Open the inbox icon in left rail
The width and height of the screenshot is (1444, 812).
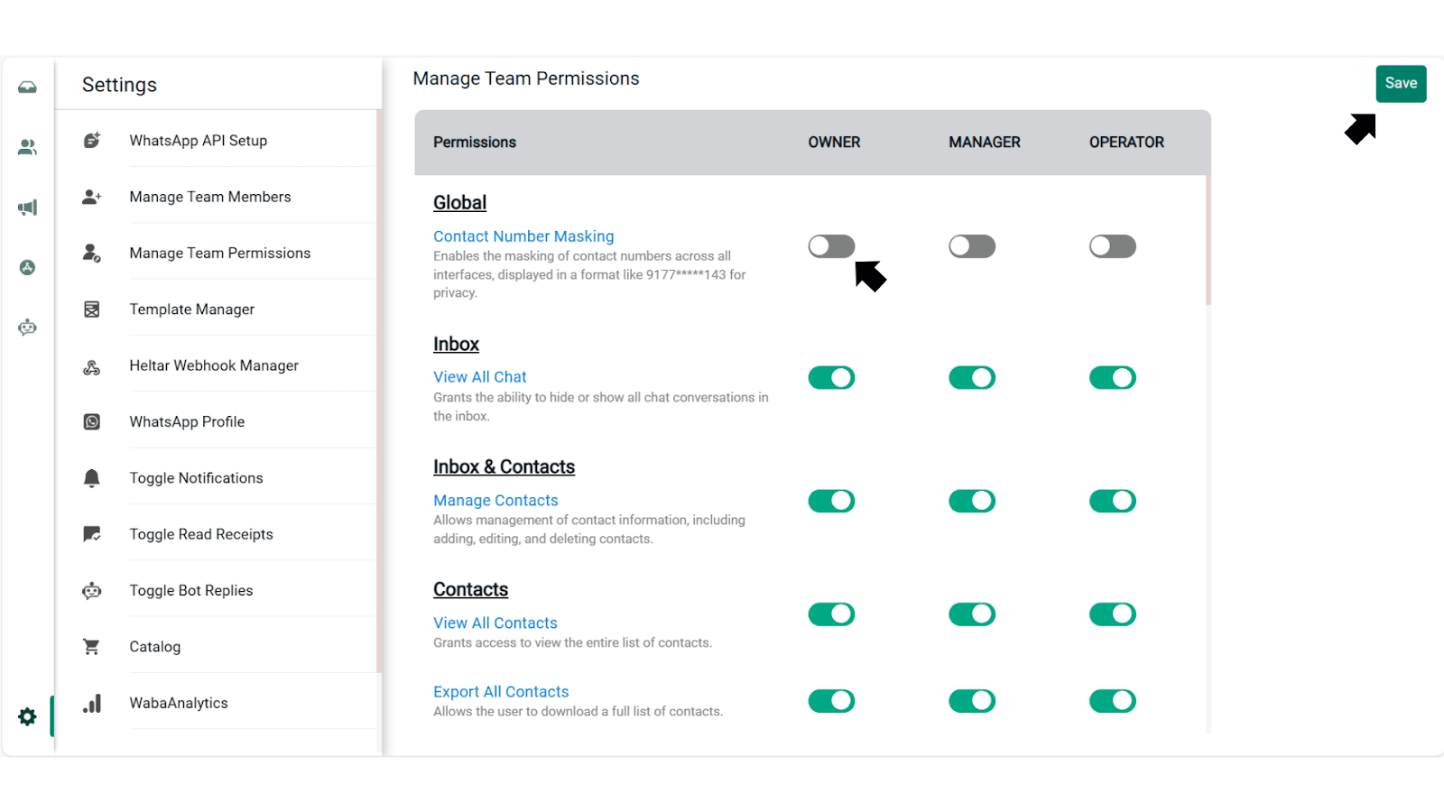[27, 88]
